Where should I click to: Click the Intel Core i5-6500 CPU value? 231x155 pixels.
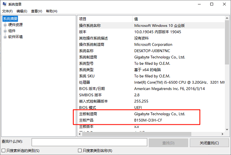tap(179, 82)
